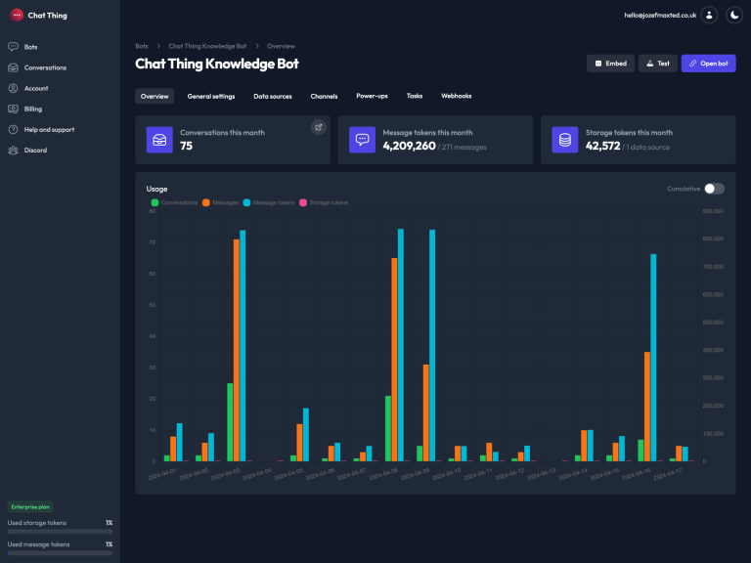The width and height of the screenshot is (751, 563).
Task: Toggle Message tokens series in legend
Action: (x=269, y=202)
